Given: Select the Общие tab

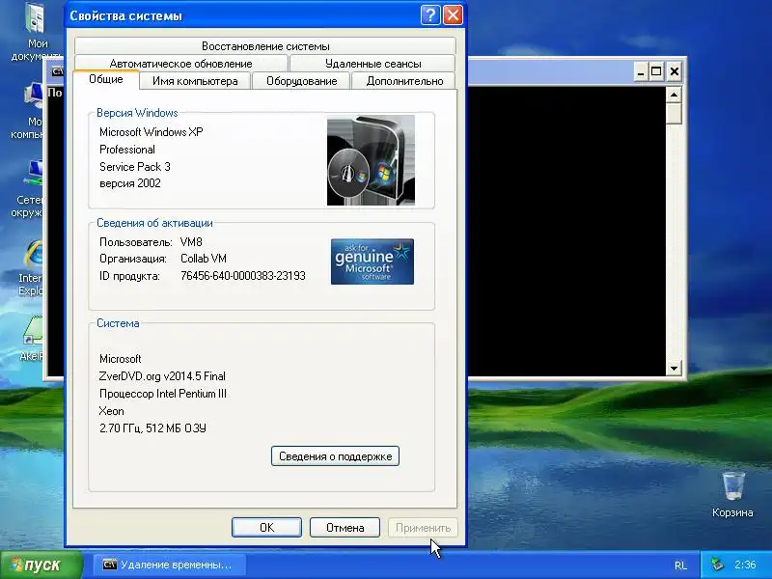Looking at the screenshot, I should pos(106,79).
